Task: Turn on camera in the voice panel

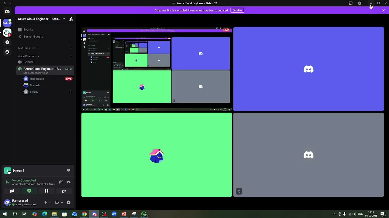Action: click(12, 191)
